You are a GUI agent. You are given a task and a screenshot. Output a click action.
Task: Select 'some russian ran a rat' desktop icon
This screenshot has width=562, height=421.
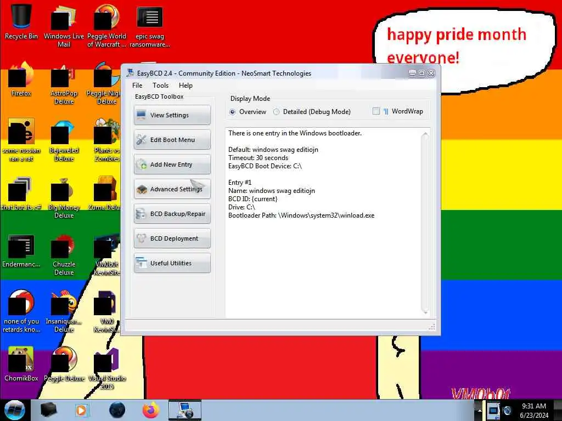pos(21,140)
